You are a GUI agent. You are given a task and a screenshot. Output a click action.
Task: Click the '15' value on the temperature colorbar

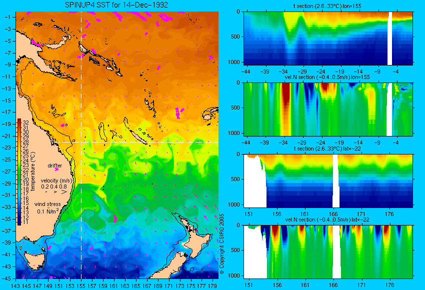[25, 203]
